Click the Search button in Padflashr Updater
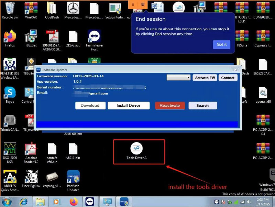The image size is (275, 207). [202, 105]
